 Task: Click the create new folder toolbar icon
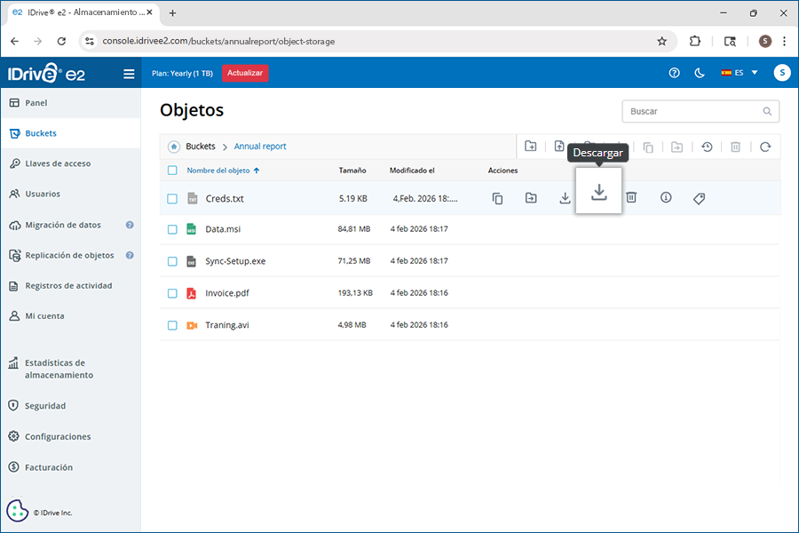pyautogui.click(x=531, y=147)
